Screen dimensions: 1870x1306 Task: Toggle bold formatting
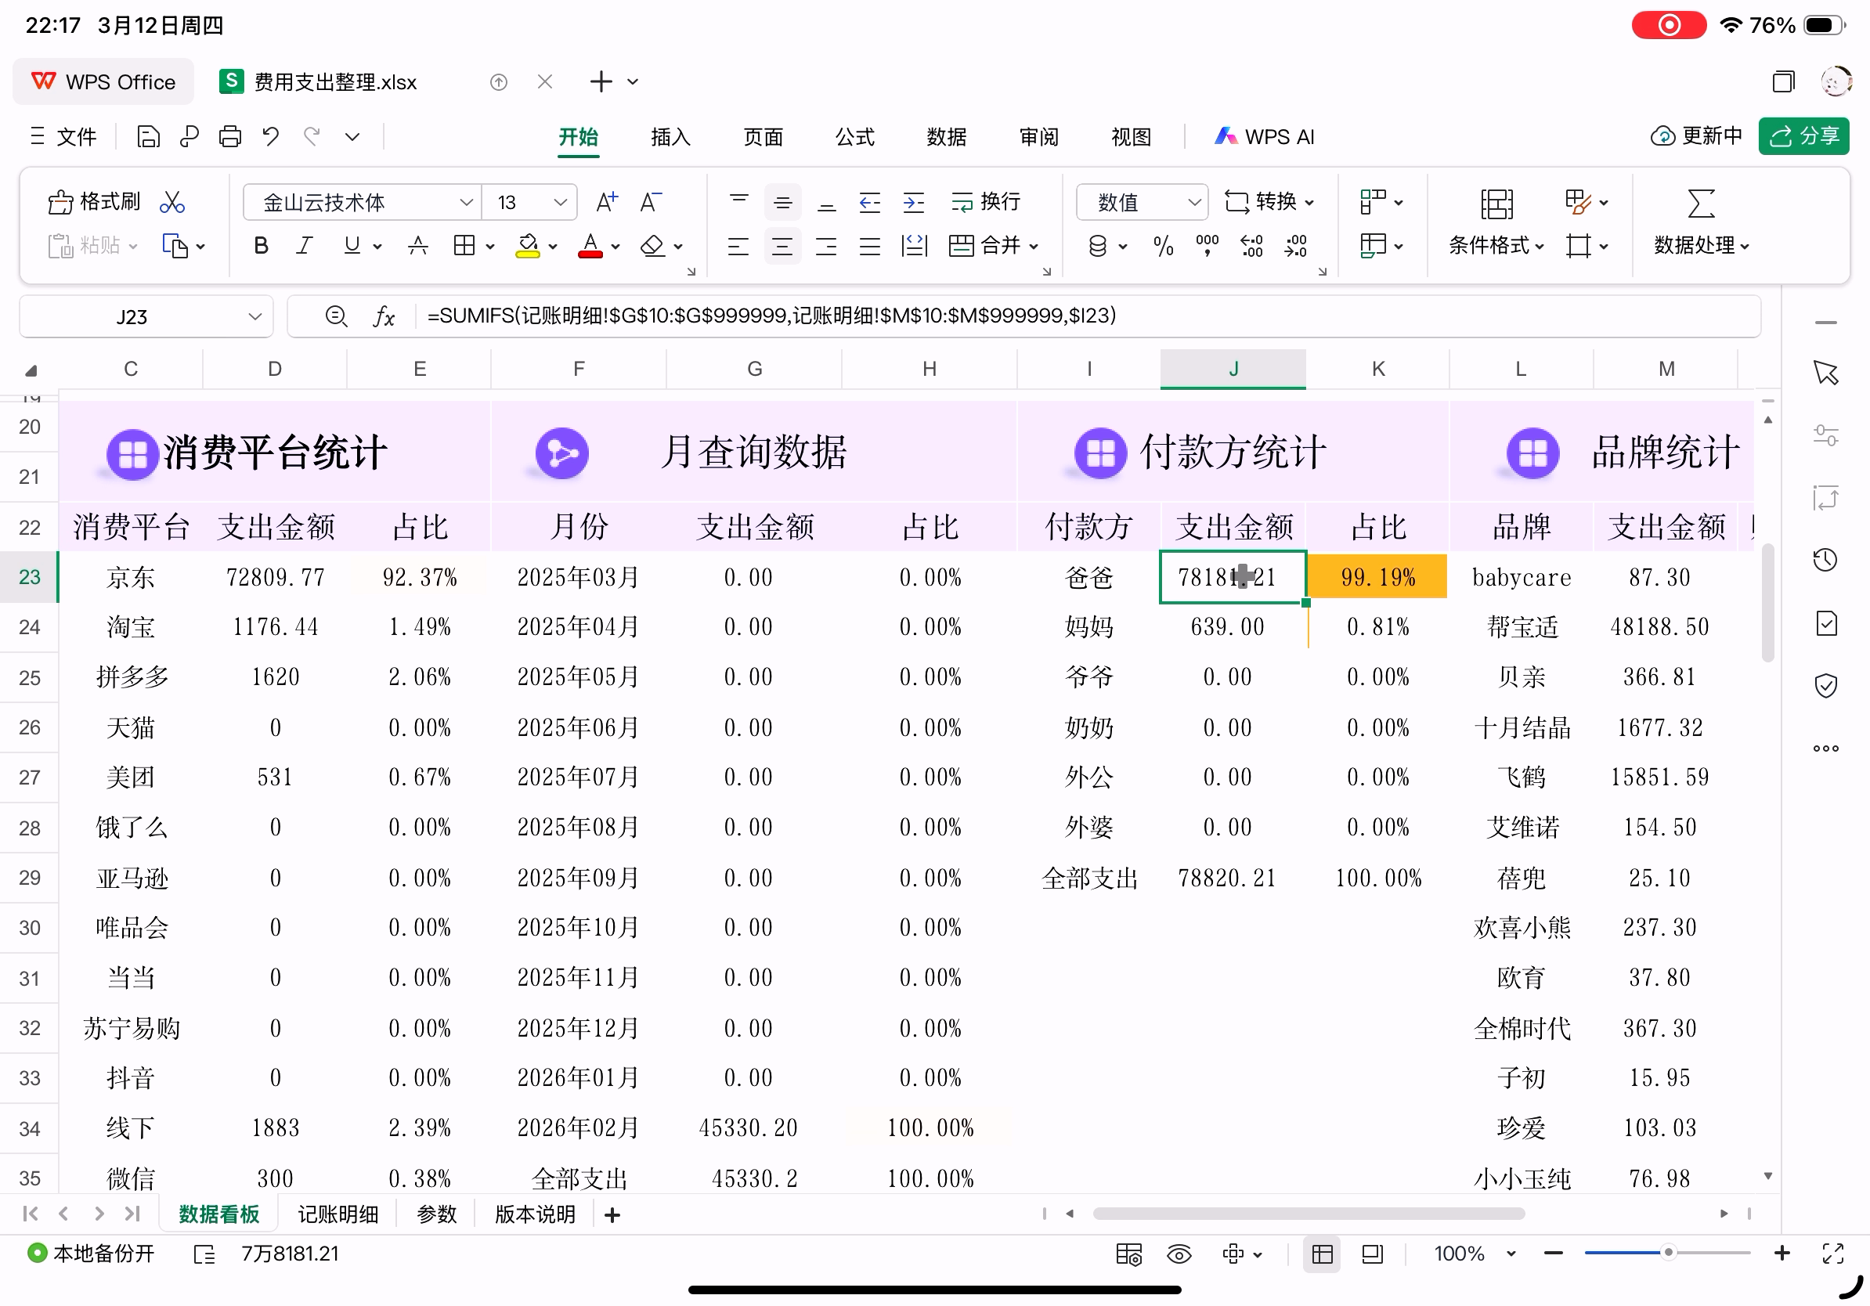click(x=261, y=245)
